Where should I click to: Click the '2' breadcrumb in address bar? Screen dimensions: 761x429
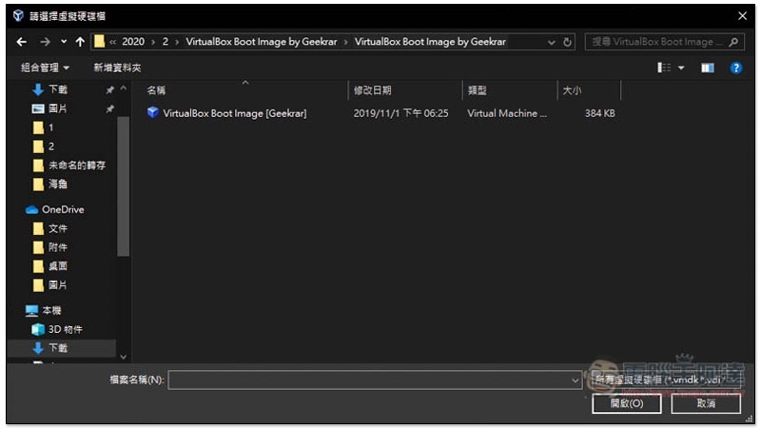point(166,42)
